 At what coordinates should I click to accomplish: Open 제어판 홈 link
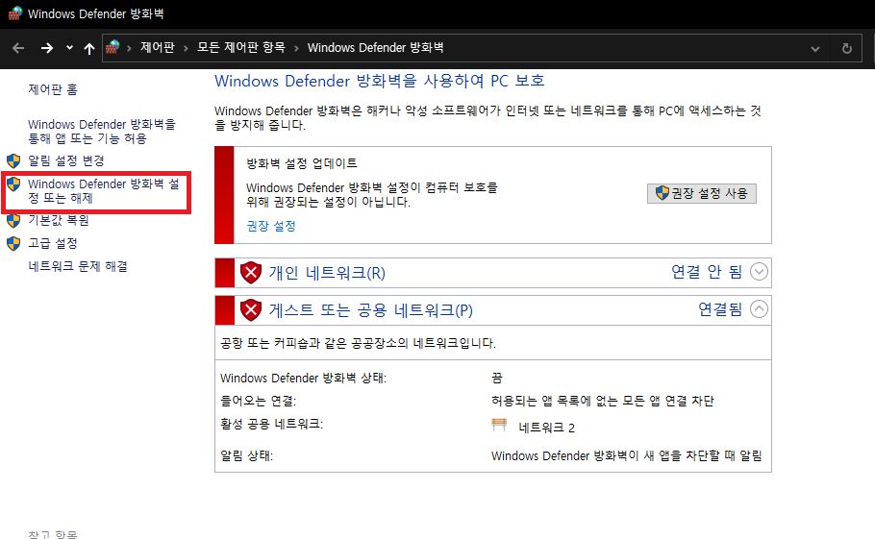pos(53,89)
